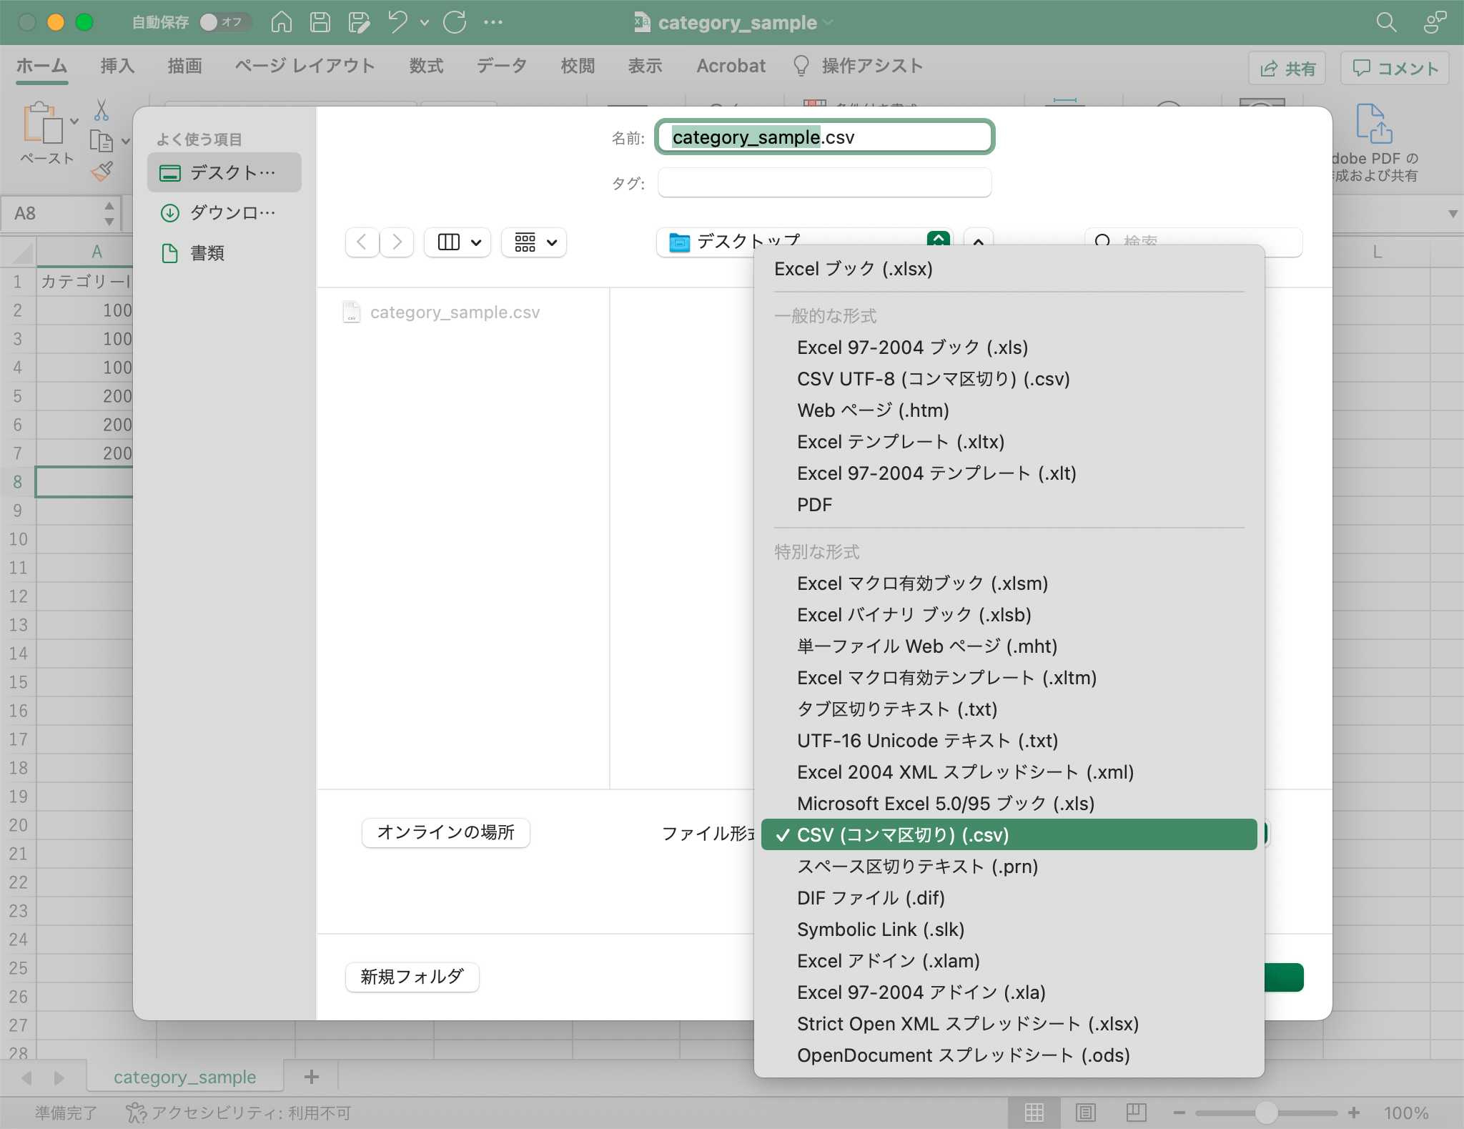The width and height of the screenshot is (1464, 1129).
Task: Open the Copy options dropdown arrow
Action: (126, 141)
